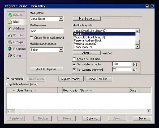Screen dimensions: 159x128
Task: Open the Mail system dropdown
Action: (61, 19)
